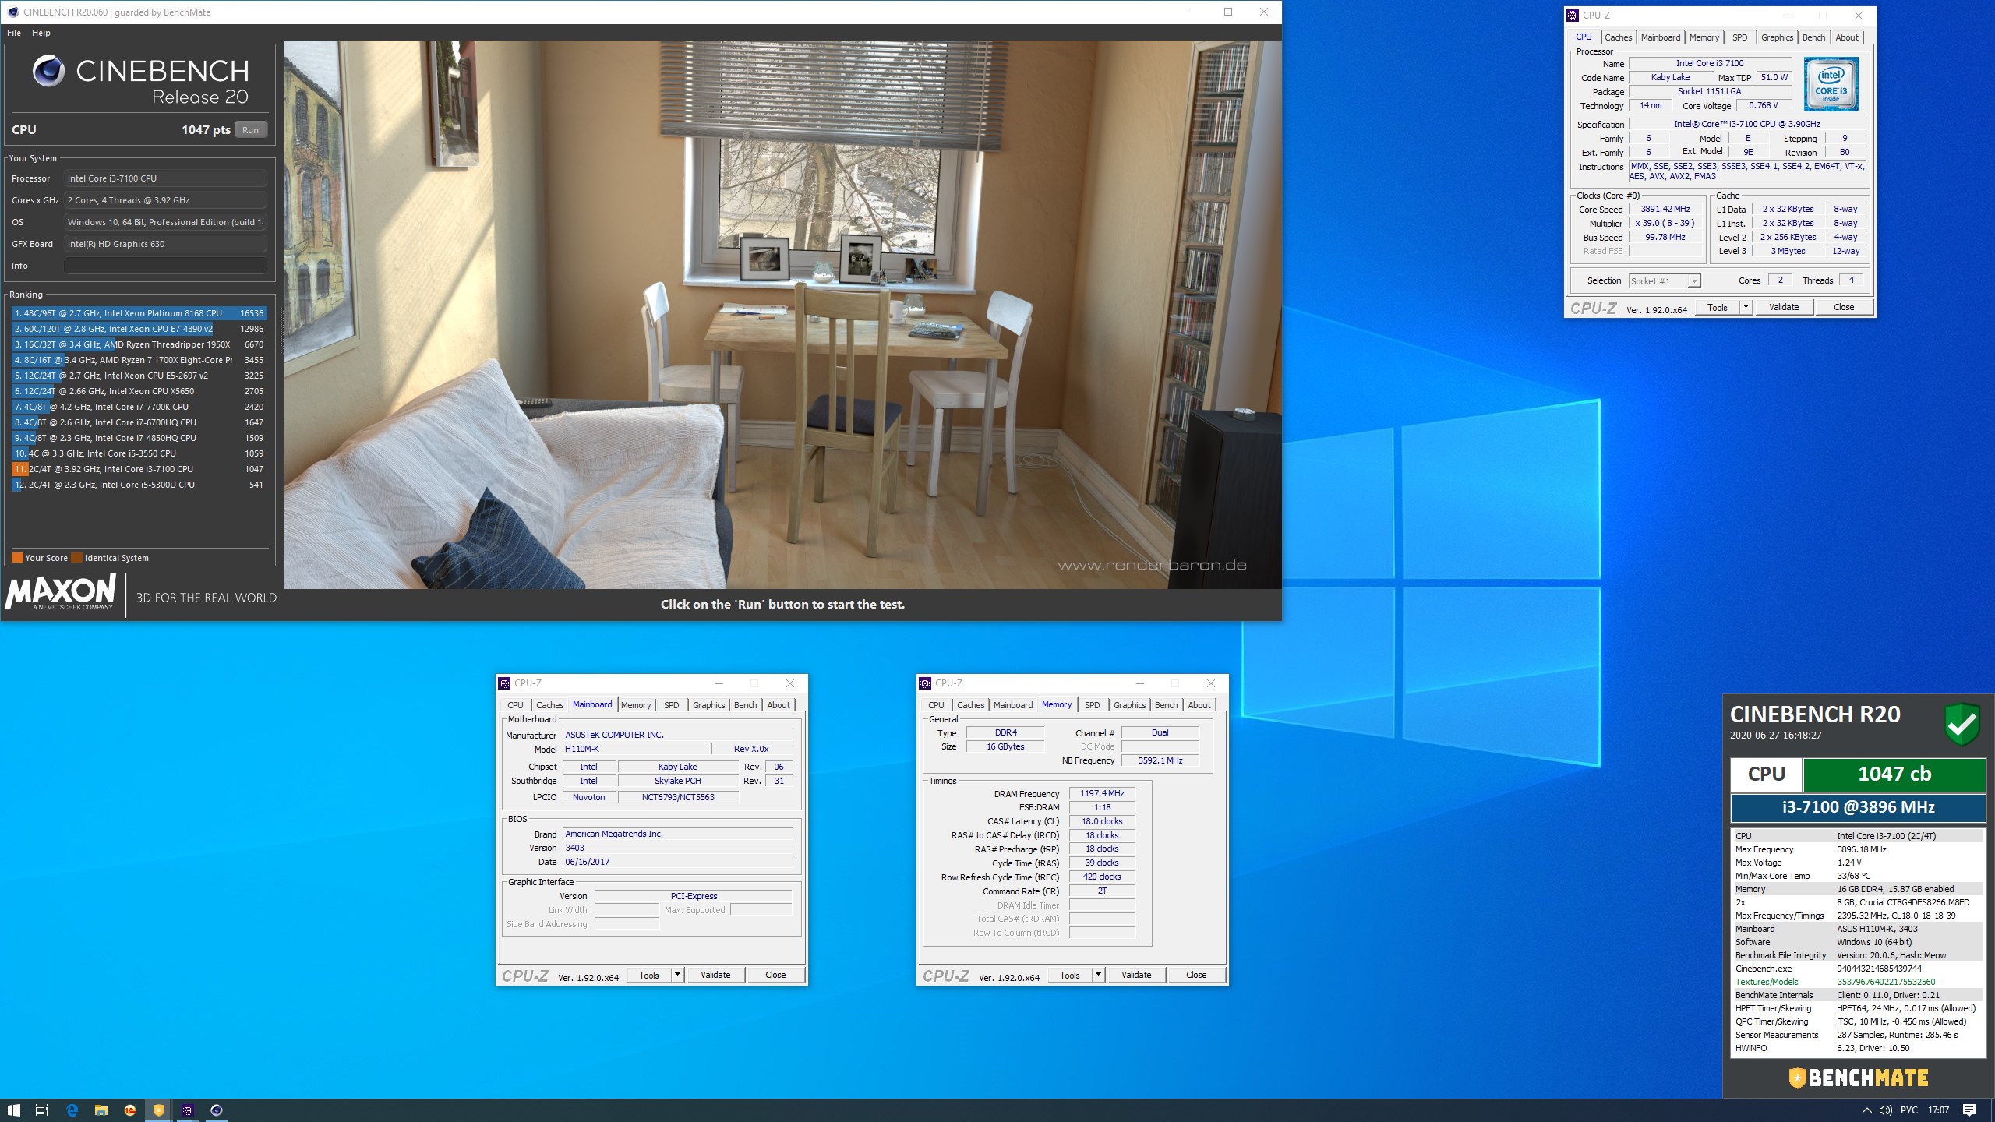
Task: Click the MAXON logo
Action: click(61, 593)
